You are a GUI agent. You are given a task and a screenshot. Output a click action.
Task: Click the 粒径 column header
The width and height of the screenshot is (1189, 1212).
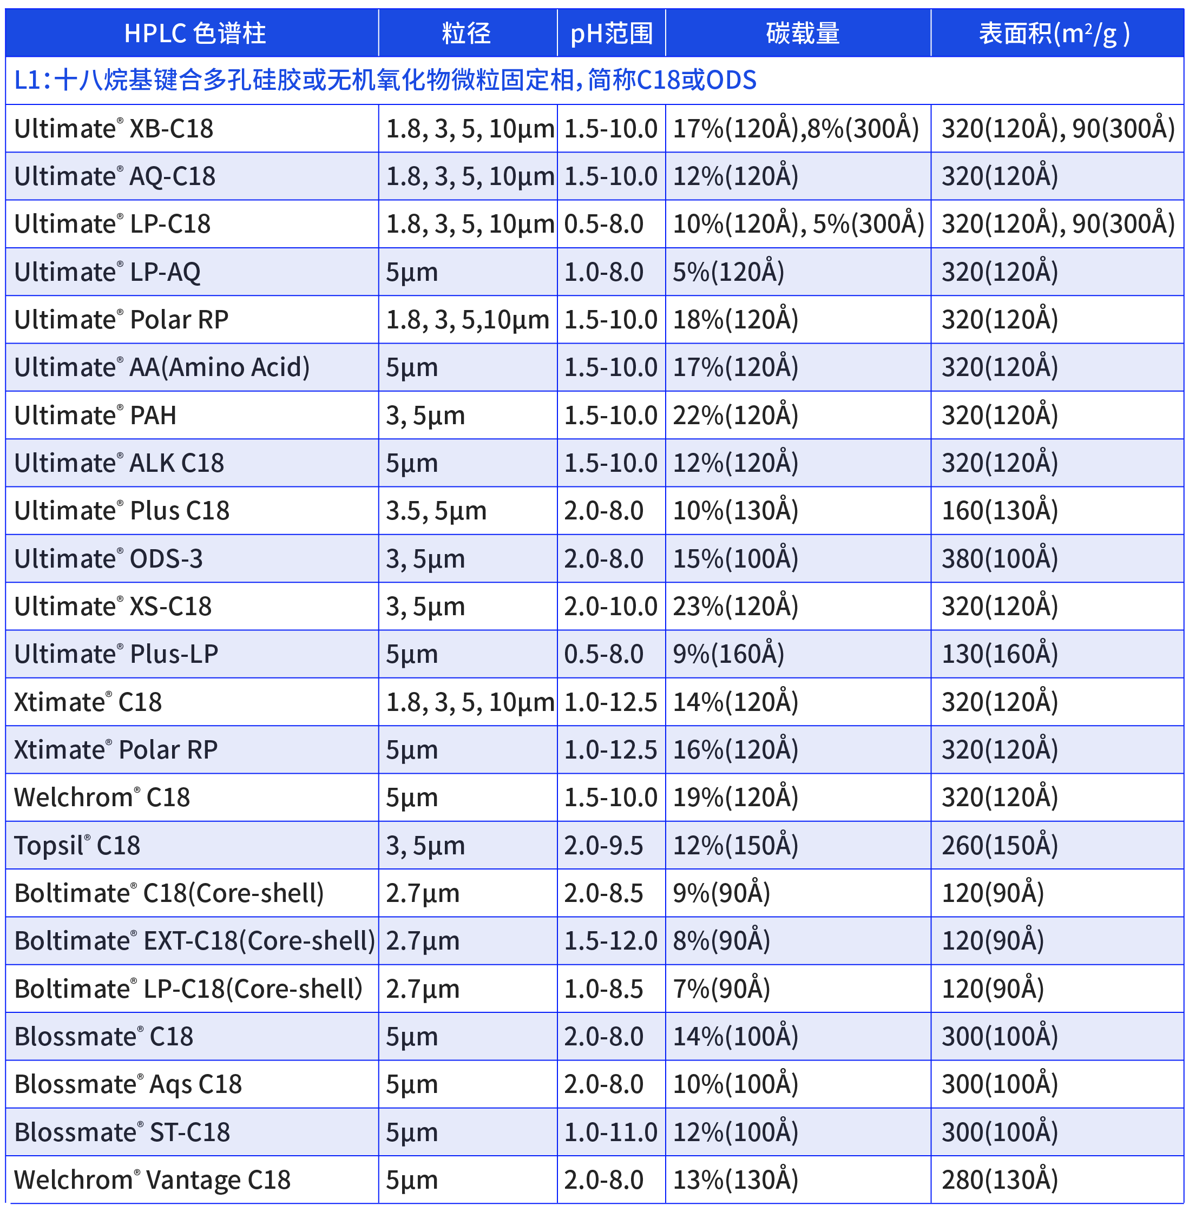(x=467, y=33)
